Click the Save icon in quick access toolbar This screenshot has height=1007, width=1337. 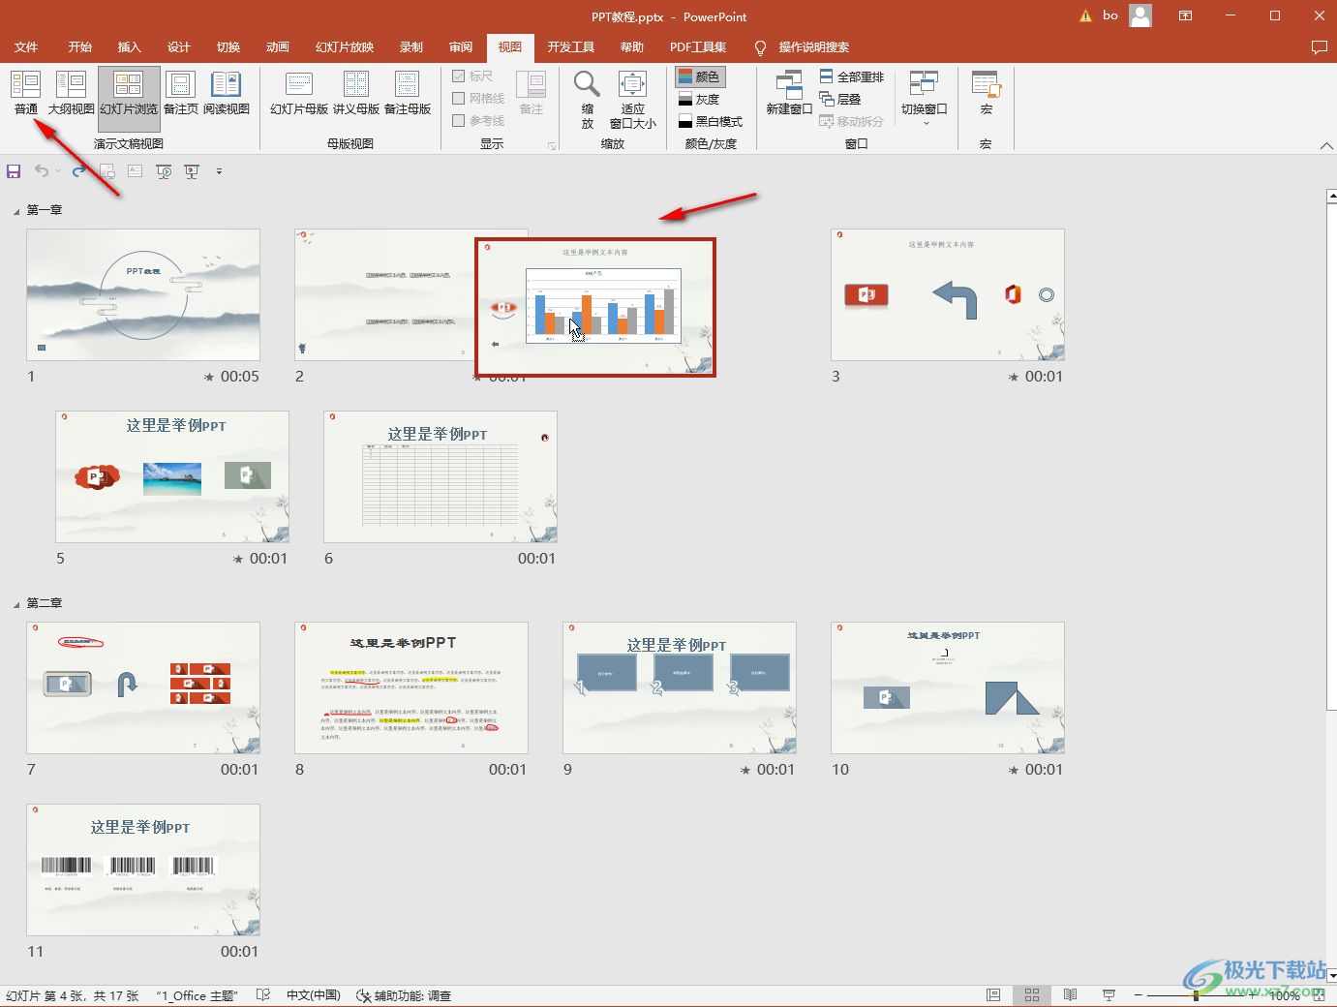pyautogui.click(x=14, y=171)
